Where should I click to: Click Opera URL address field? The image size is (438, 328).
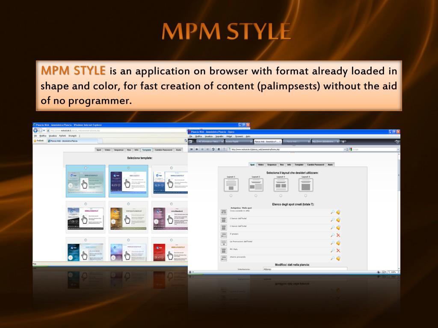(286, 149)
